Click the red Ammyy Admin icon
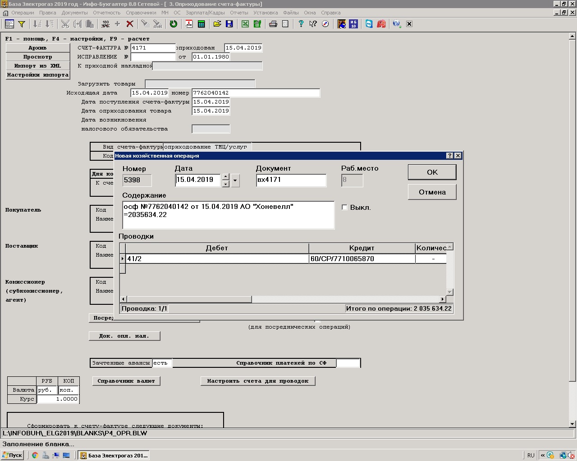The image size is (577, 461). [x=381, y=24]
